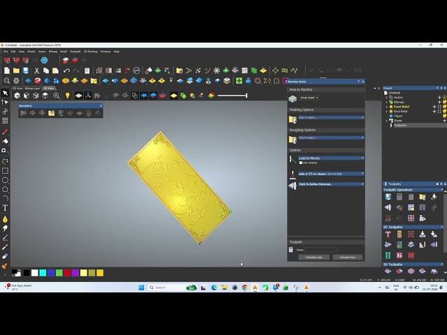Click the Redo arrow icon
Screen dimensions: 447x335
tap(76, 70)
